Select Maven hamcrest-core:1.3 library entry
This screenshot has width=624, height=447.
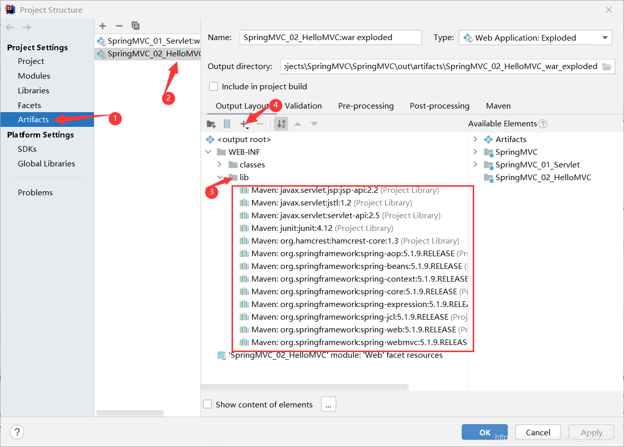pyautogui.click(x=349, y=241)
